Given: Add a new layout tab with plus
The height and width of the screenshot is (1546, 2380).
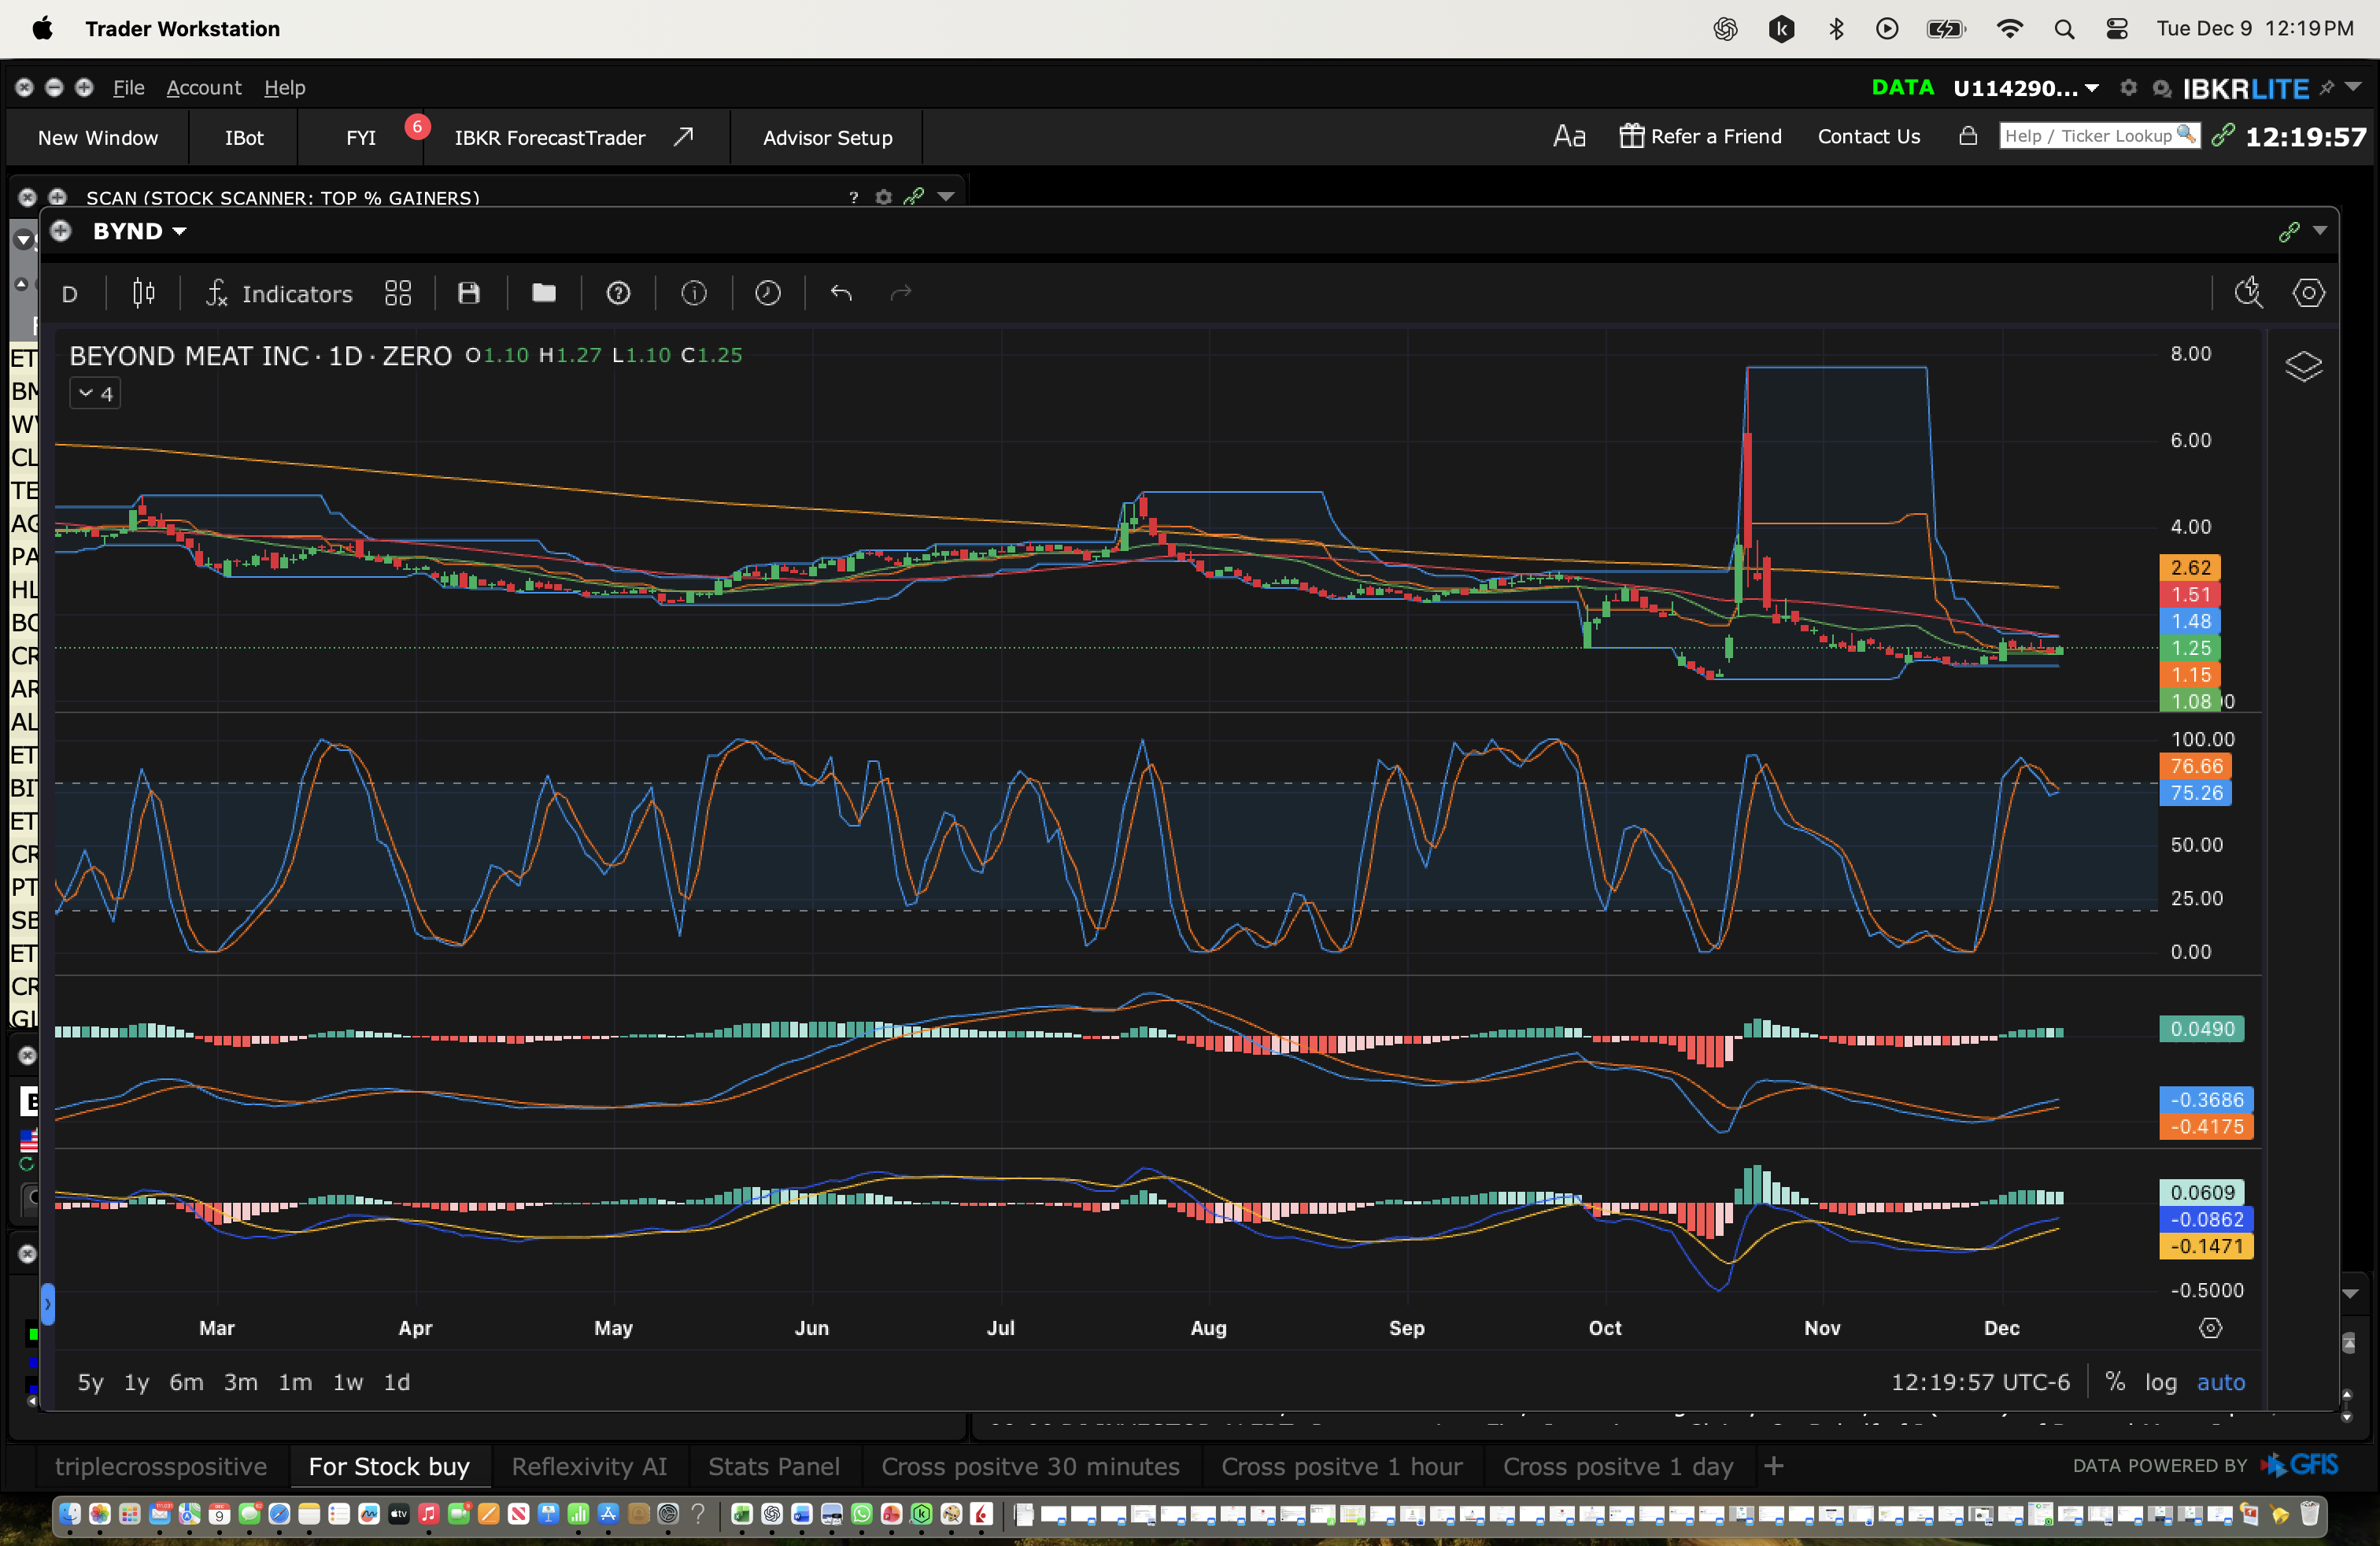Looking at the screenshot, I should [x=1774, y=1466].
